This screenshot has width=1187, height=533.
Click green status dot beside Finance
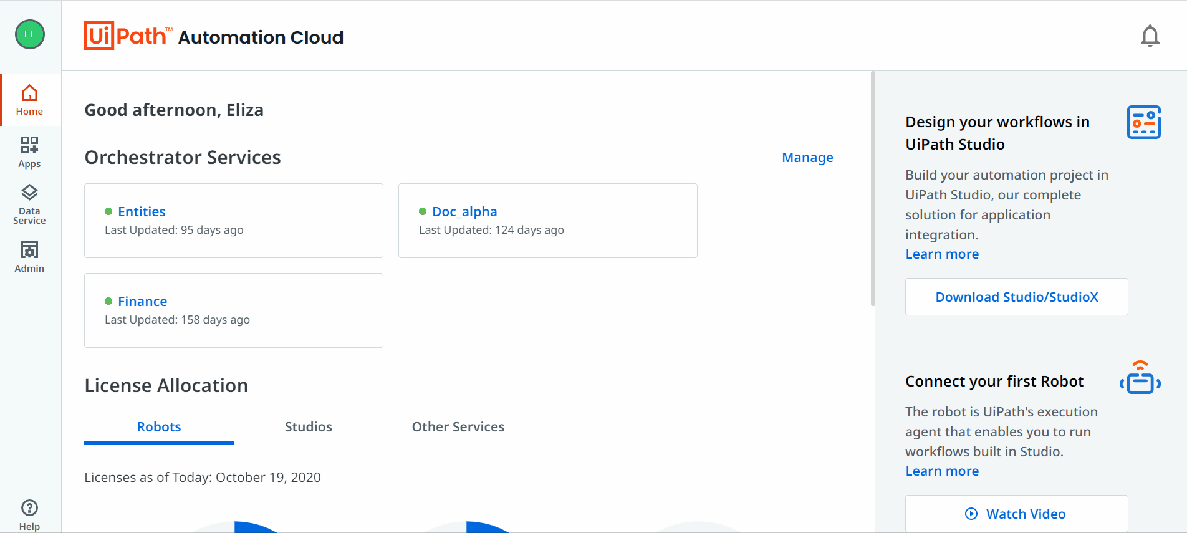108,301
